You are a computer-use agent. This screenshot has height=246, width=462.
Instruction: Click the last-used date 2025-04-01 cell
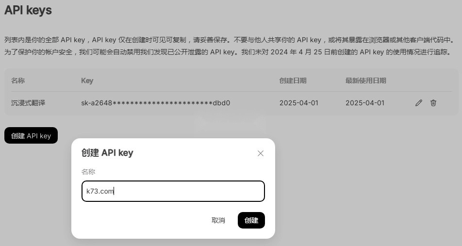pyautogui.click(x=365, y=103)
